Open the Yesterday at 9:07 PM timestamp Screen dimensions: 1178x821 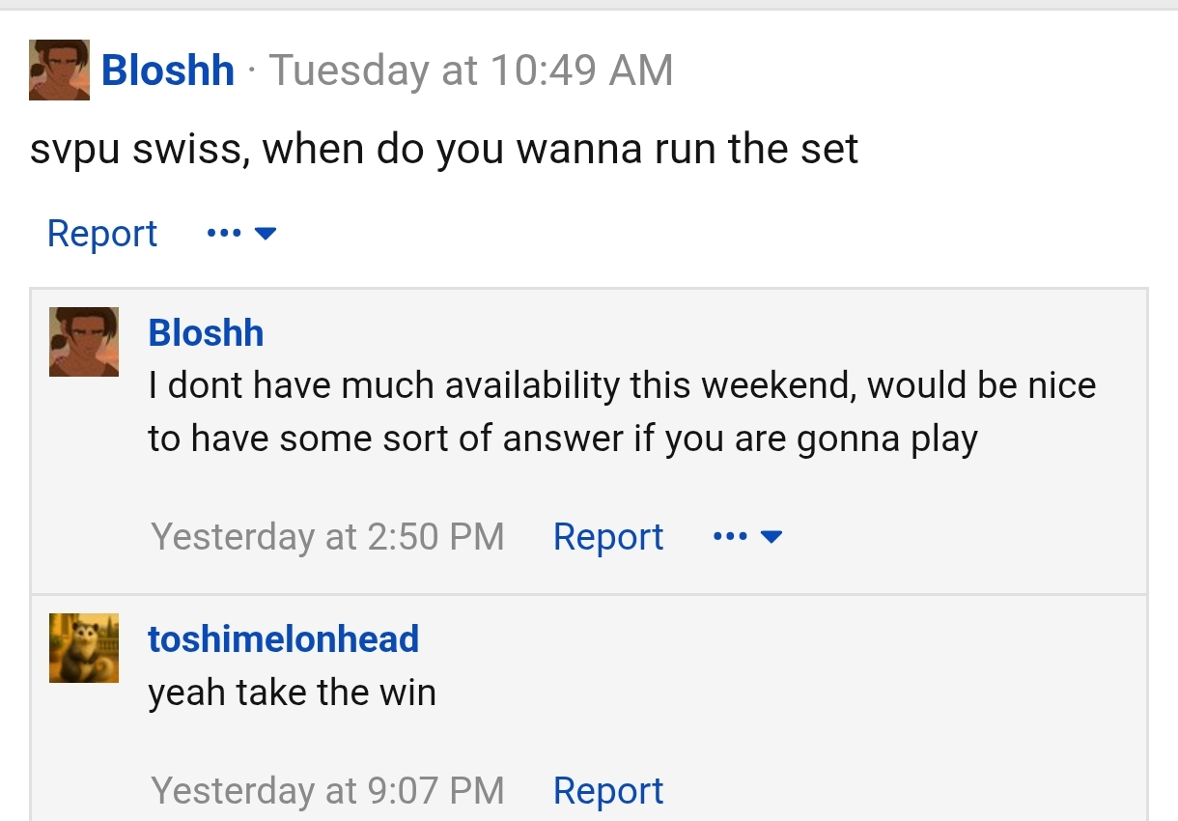pyautogui.click(x=328, y=791)
